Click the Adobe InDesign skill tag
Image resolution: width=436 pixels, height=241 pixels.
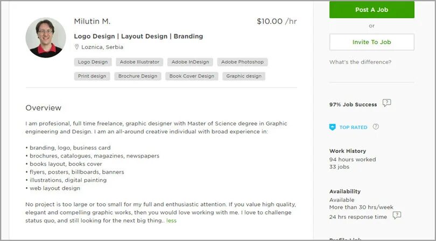[187, 62]
